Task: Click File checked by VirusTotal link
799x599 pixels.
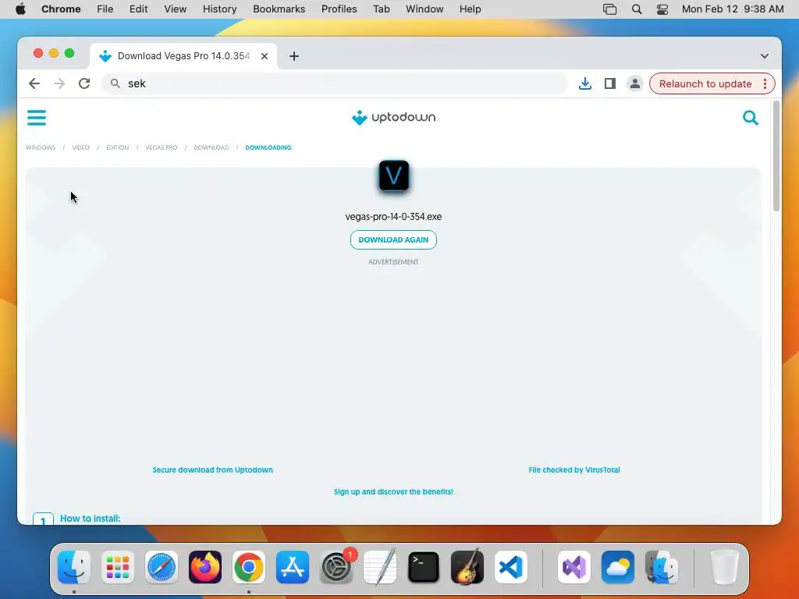Action: click(574, 470)
